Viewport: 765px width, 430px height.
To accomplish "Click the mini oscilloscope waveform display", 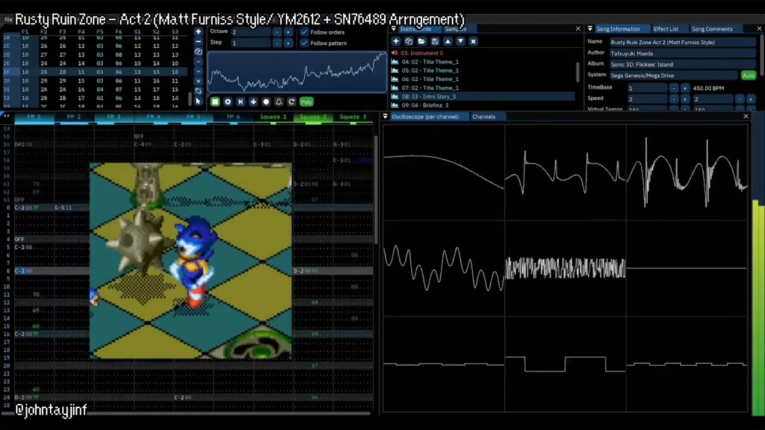I will [297, 72].
